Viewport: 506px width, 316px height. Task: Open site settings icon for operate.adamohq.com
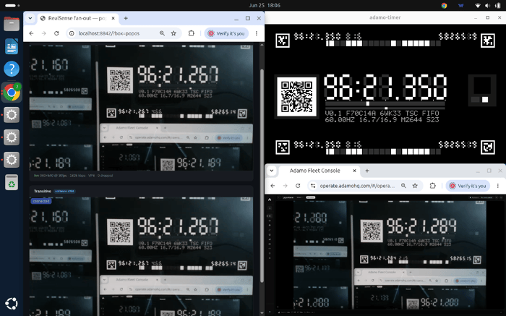(313, 186)
